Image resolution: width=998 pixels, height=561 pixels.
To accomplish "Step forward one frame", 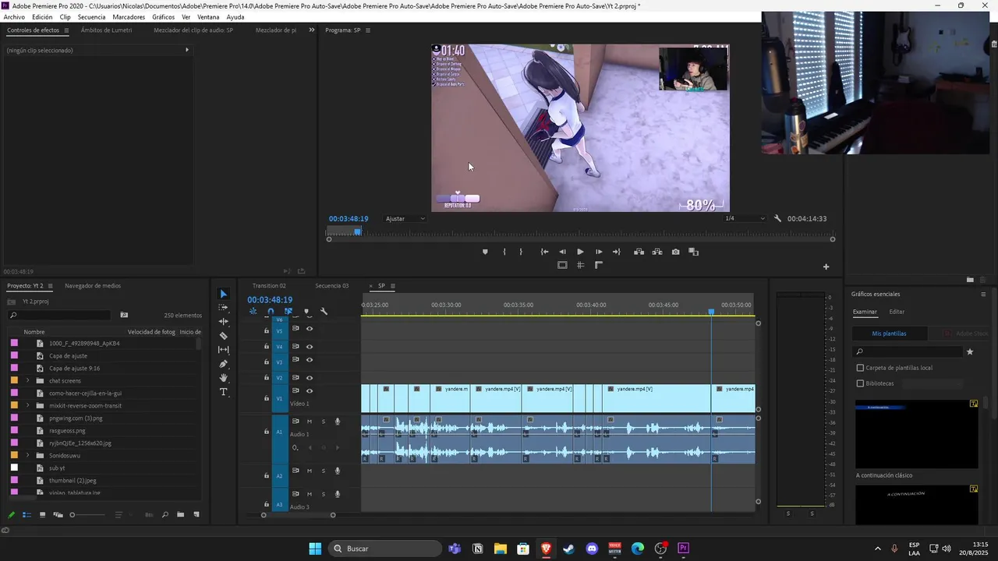I will click(599, 252).
